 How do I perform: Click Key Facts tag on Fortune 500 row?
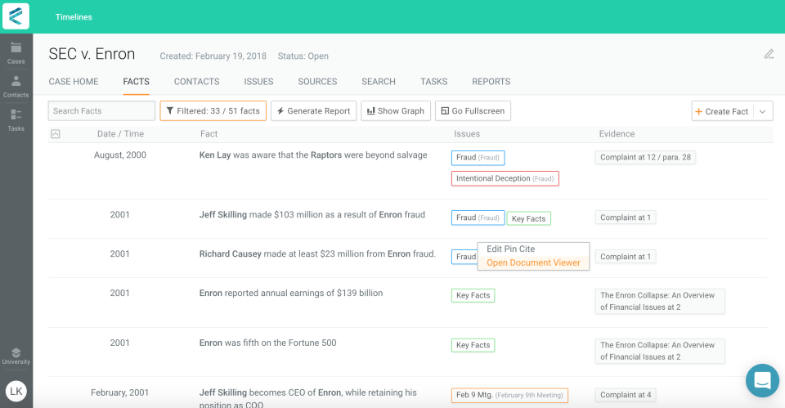(x=473, y=345)
